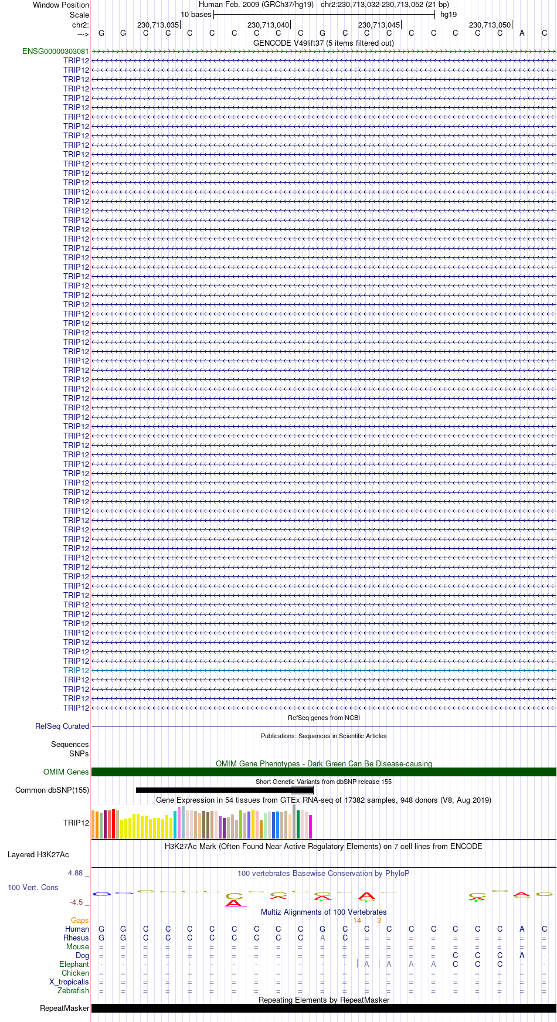Open 'Publications: Sequences in Scientific Articles' title

point(324,736)
